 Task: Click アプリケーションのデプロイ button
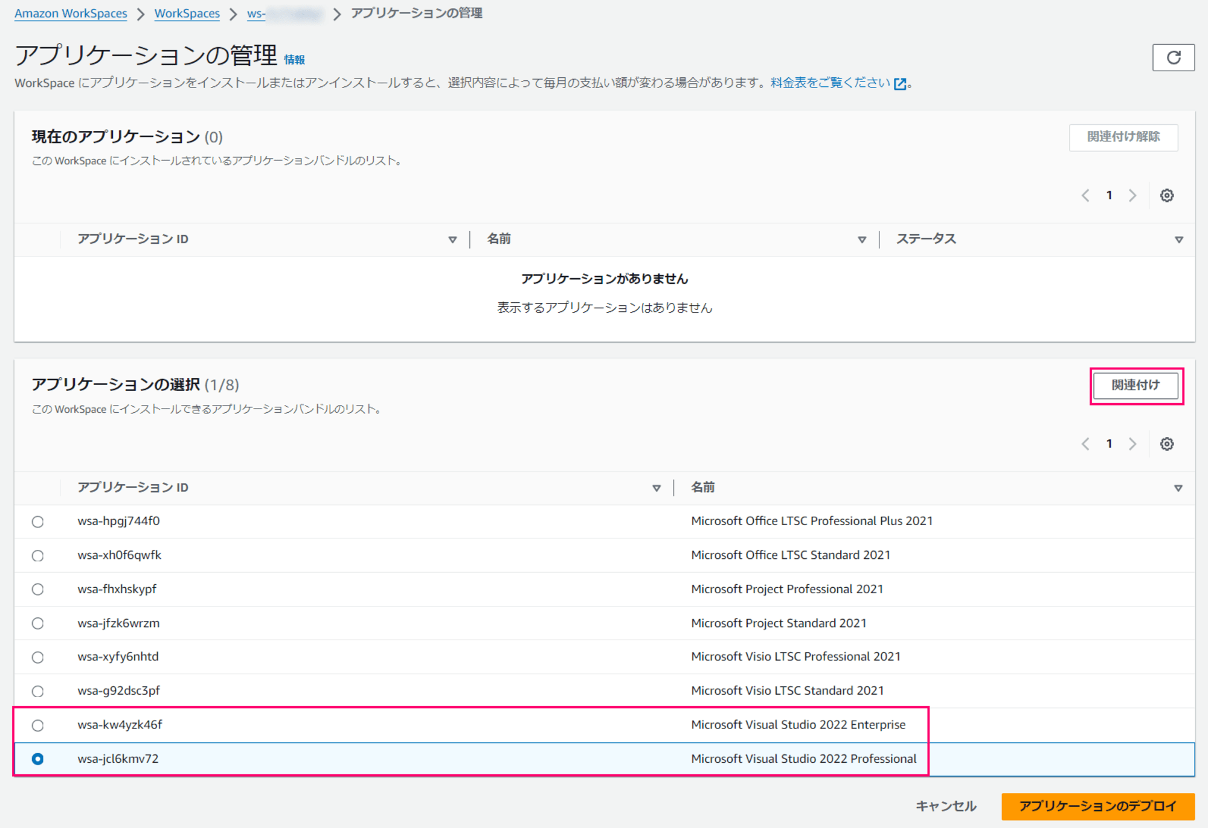tap(1098, 806)
